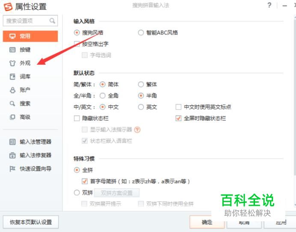The height and width of the screenshot is (232, 296).
Task: Click 恢复本页默认设置 button
Action: pos(31,222)
